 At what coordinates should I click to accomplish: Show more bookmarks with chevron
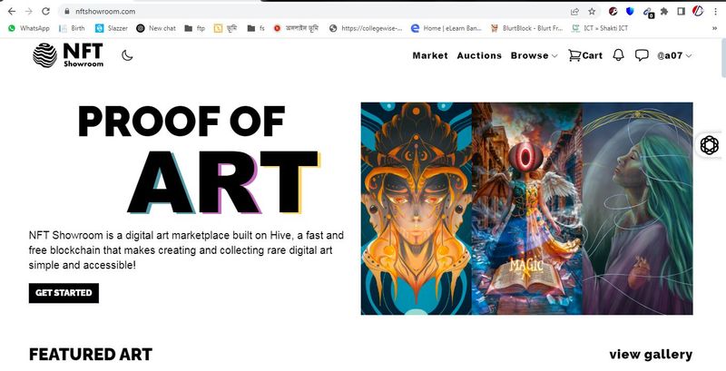(x=714, y=28)
